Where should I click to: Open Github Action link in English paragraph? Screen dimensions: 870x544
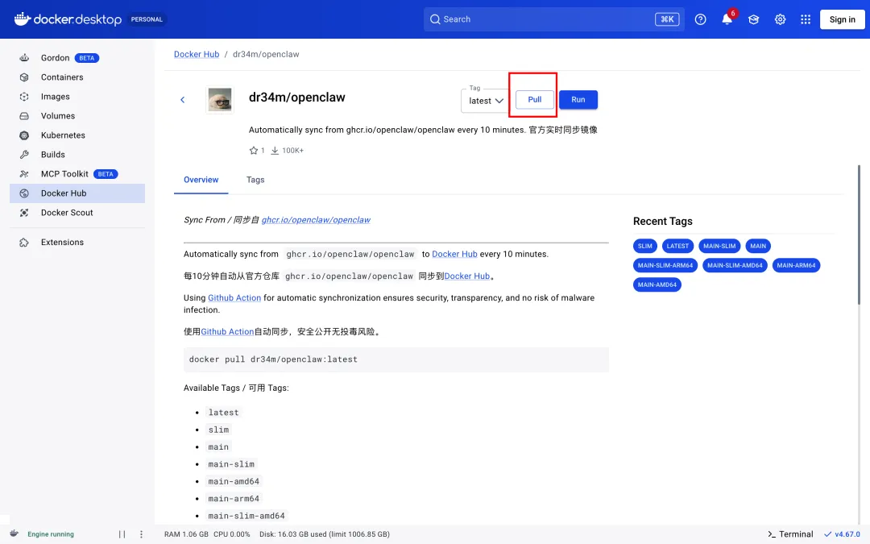pyautogui.click(x=234, y=297)
